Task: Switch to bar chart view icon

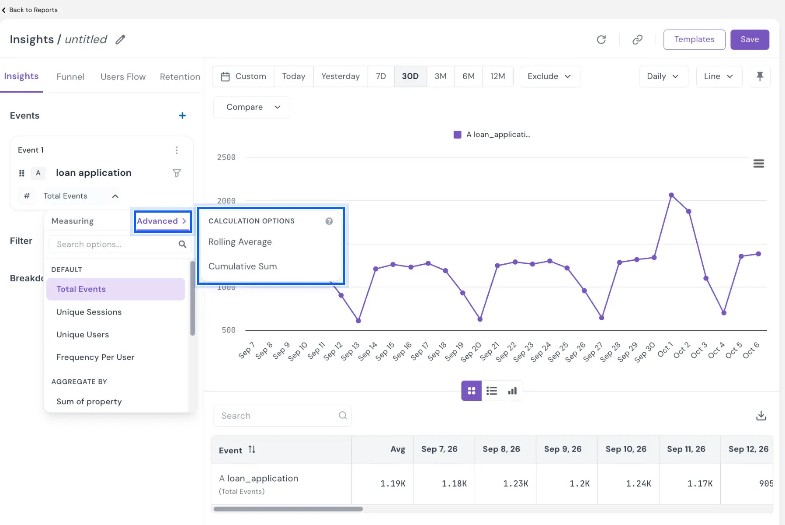Action: pos(512,391)
